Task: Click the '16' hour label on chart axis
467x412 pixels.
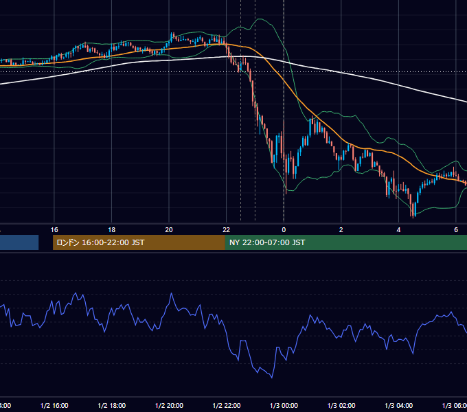Action: (x=54, y=230)
